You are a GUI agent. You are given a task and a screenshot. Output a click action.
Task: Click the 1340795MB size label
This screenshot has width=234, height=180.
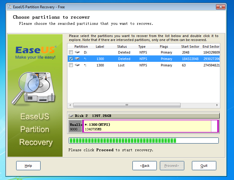coord(93,129)
